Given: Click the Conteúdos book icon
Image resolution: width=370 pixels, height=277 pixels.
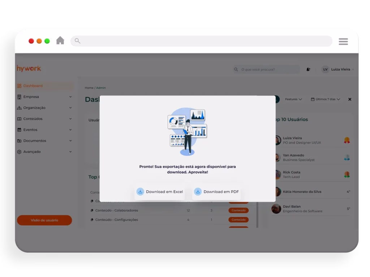Looking at the screenshot, I should (x=20, y=119).
